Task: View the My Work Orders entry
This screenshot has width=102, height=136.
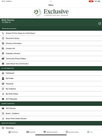Action: click(51, 94)
